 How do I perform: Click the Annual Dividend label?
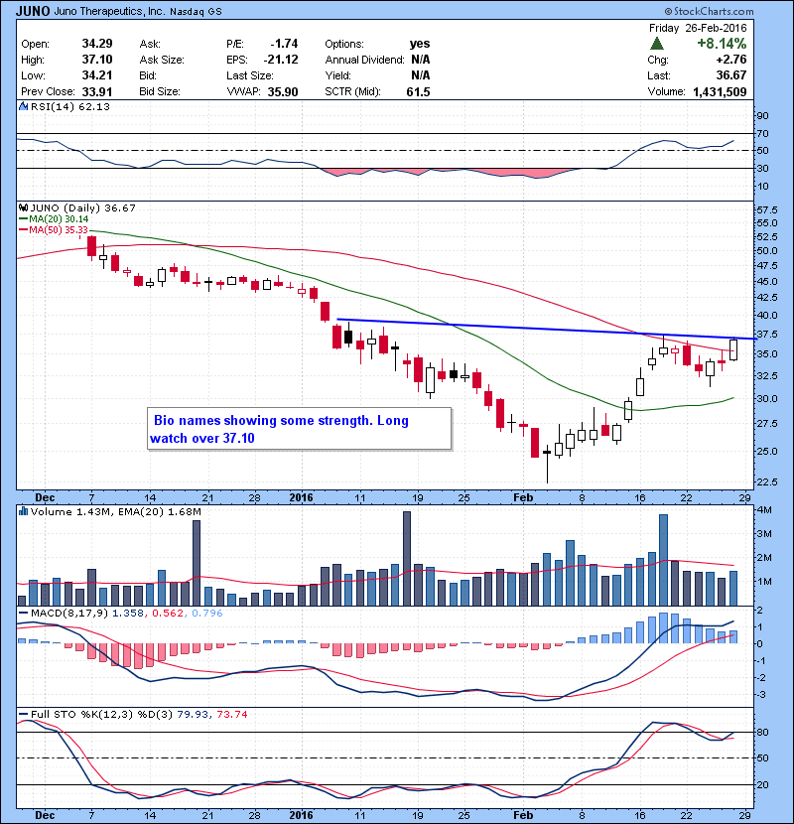pyautogui.click(x=364, y=60)
